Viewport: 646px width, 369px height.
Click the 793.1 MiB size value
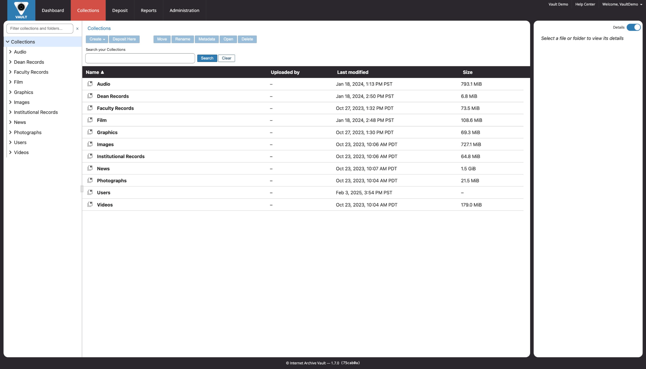pyautogui.click(x=471, y=84)
